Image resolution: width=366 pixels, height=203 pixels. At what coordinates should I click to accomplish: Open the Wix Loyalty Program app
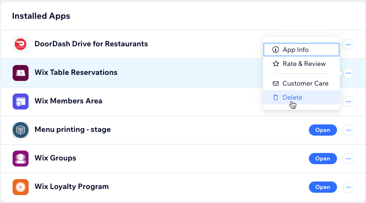pyautogui.click(x=323, y=187)
